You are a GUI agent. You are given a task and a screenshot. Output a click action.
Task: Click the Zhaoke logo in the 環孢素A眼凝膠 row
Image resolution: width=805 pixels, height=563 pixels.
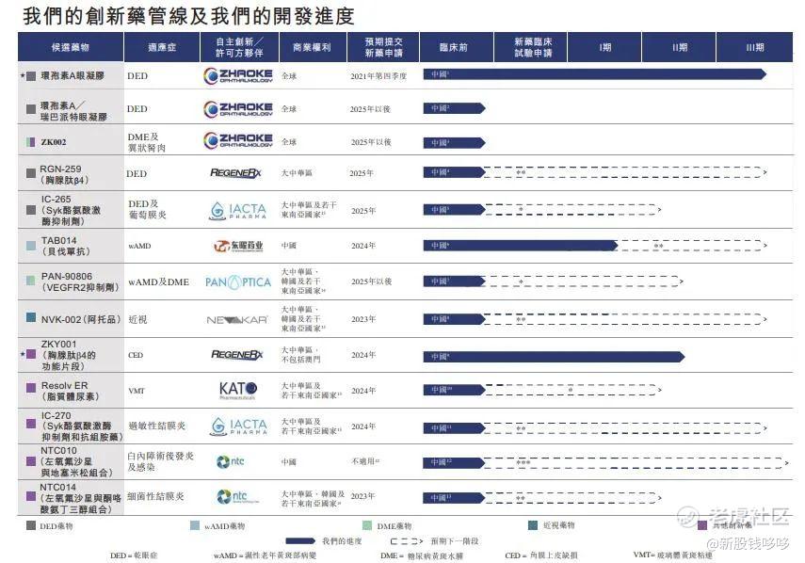tap(237, 75)
